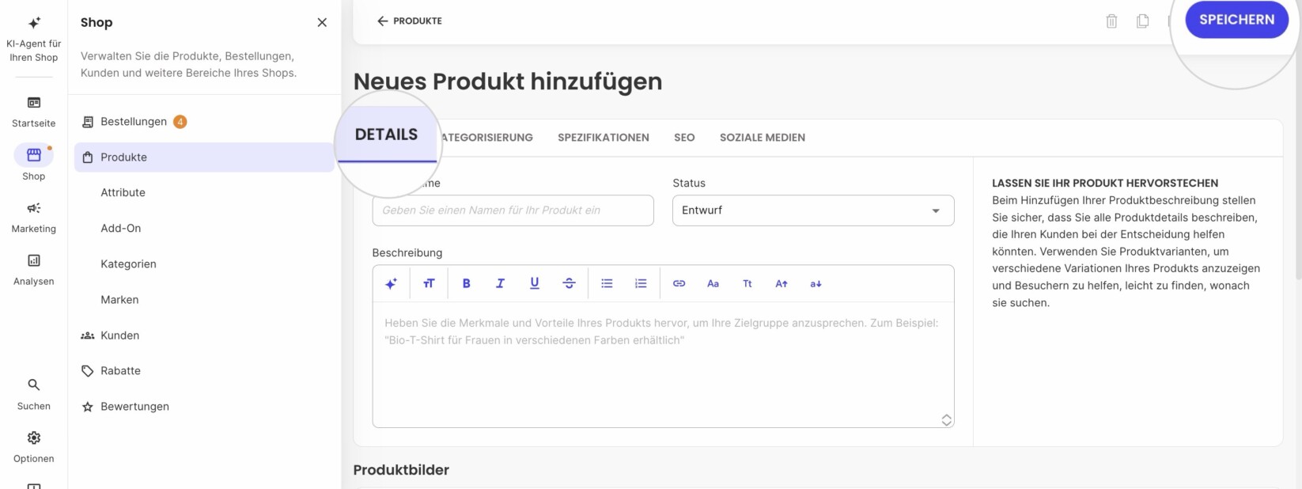The image size is (1302, 489).
Task: Click the Beschreibung text area
Action: coord(663,364)
